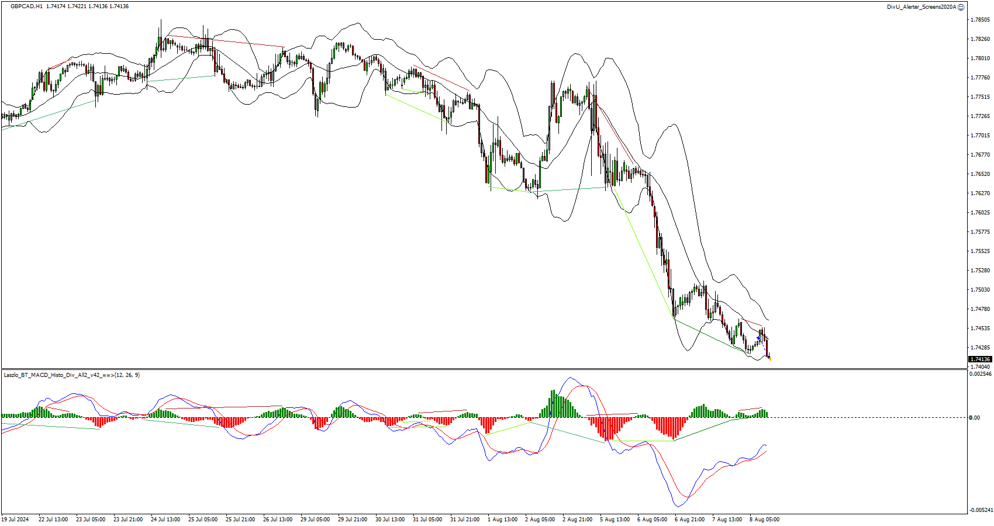Click the 1.75030 price scale label

tap(980, 290)
